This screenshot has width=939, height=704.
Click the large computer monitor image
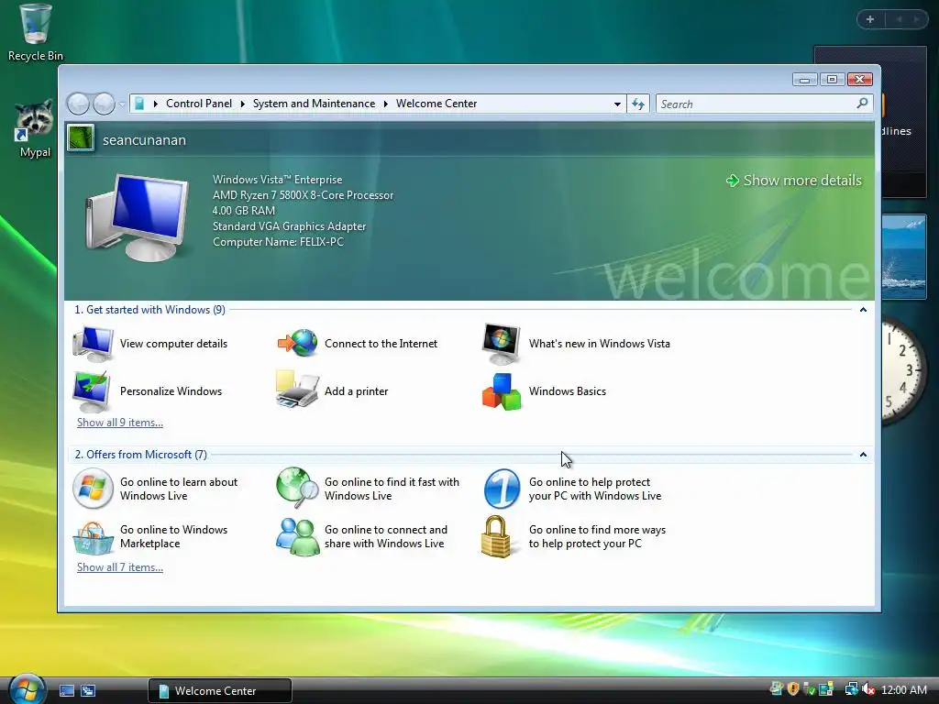pos(139,216)
